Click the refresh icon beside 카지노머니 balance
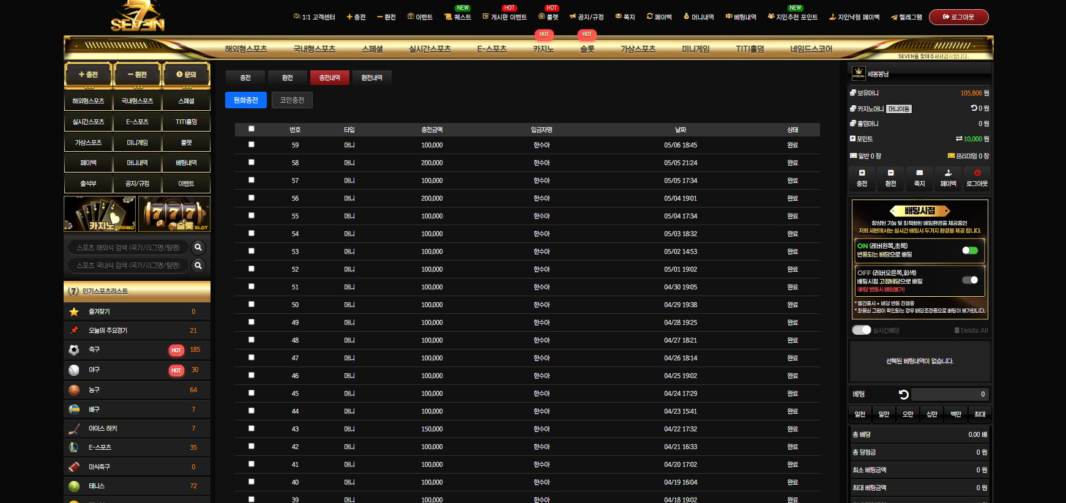 974,108
